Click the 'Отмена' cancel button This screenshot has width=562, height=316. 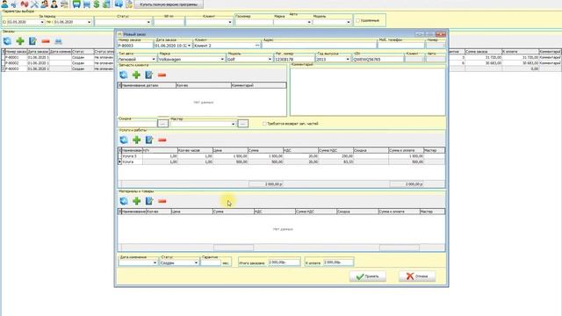(417, 276)
